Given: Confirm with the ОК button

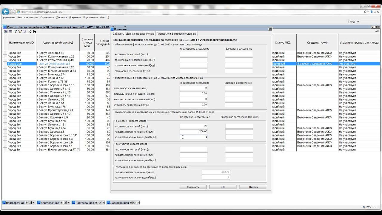Looking at the screenshot, I should [x=223, y=187].
